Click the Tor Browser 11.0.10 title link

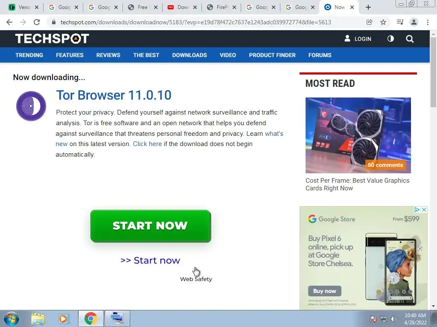114,95
